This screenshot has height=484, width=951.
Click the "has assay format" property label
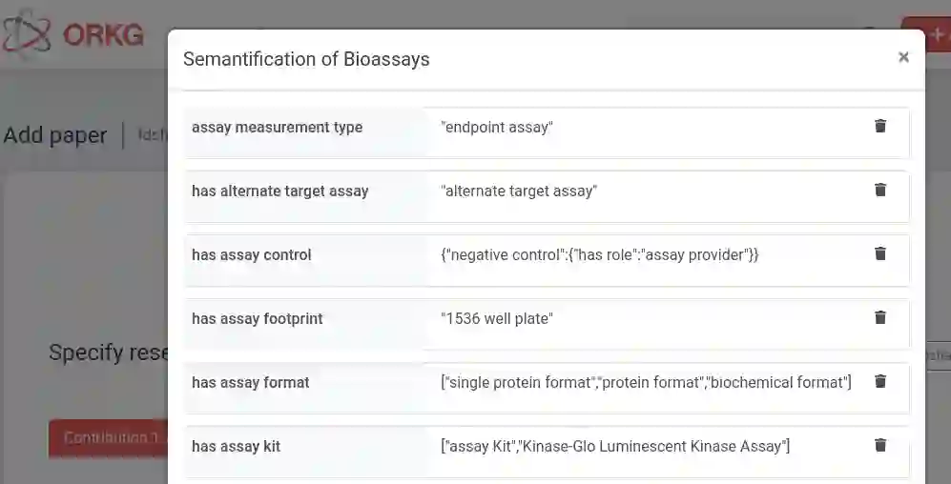[251, 383]
